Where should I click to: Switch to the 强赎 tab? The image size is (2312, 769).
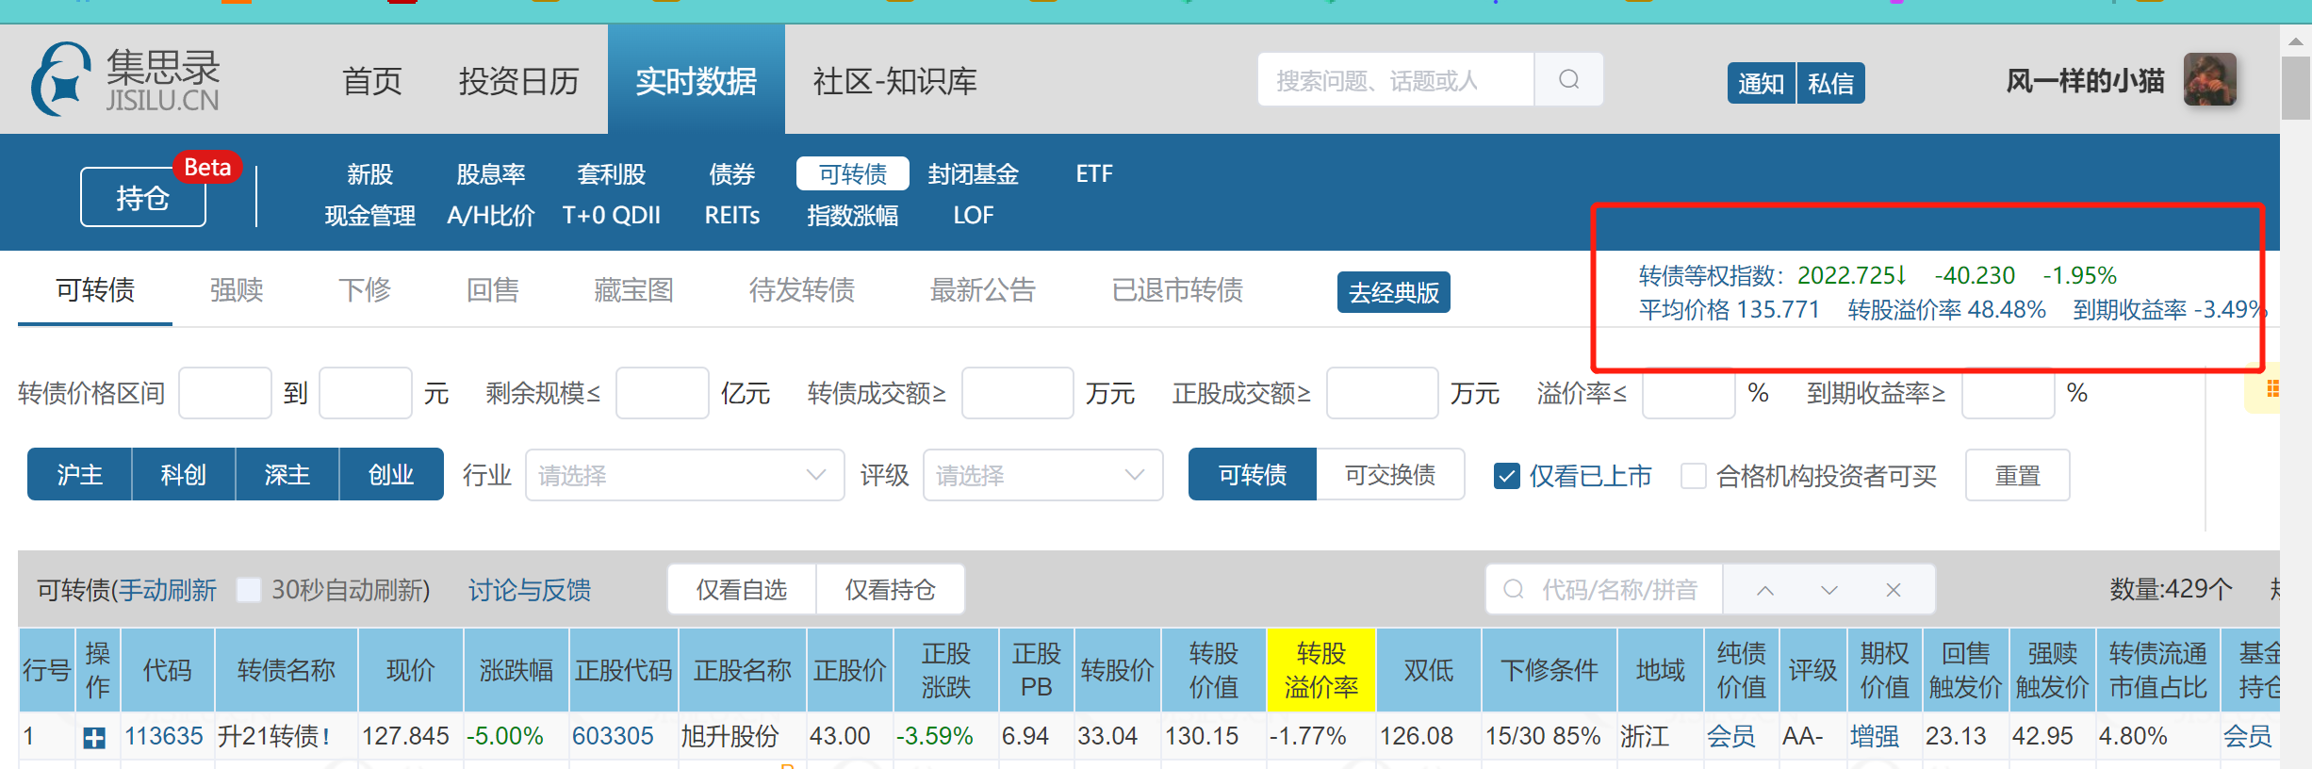(236, 290)
